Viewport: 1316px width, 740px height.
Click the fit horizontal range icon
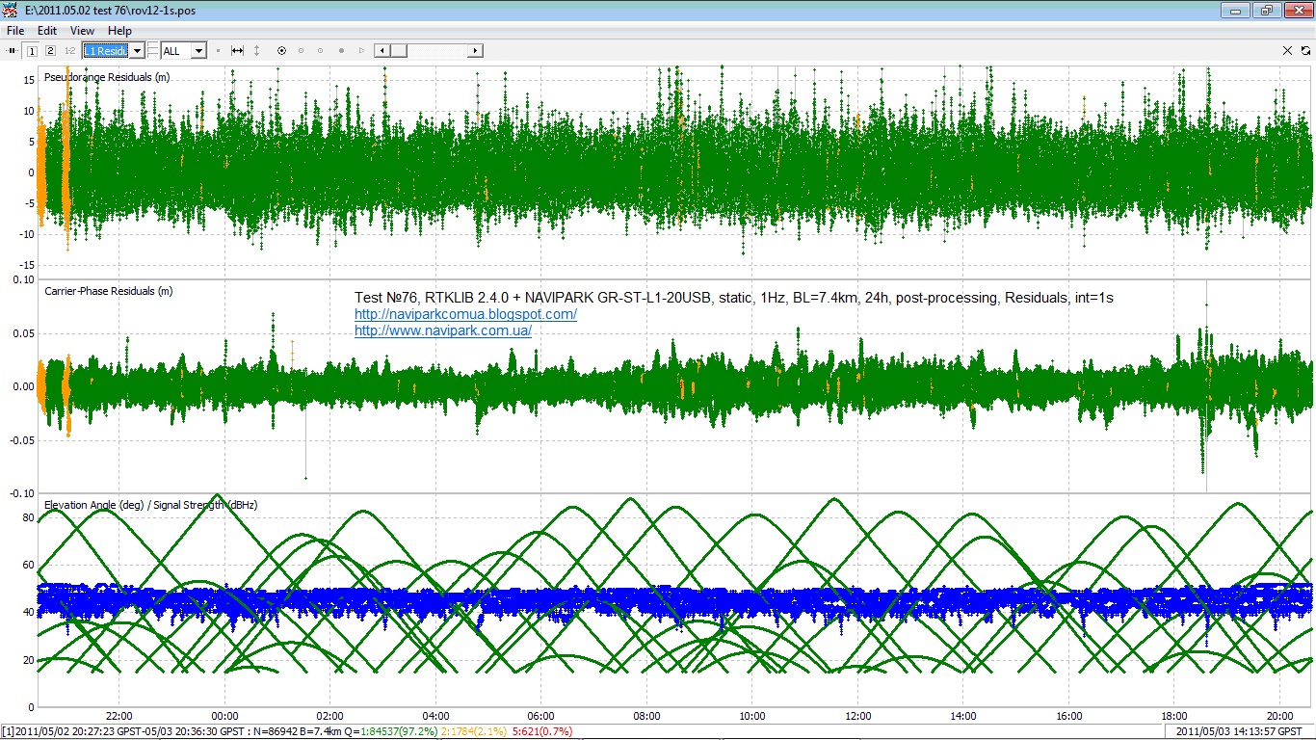click(x=237, y=50)
